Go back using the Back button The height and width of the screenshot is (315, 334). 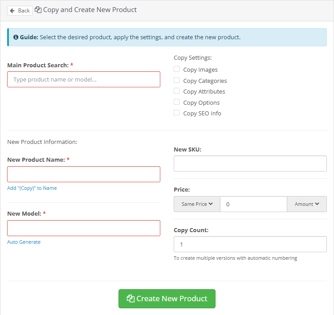click(20, 10)
